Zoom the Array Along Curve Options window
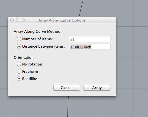Viewport: 148px width, 117px height. point(23,20)
